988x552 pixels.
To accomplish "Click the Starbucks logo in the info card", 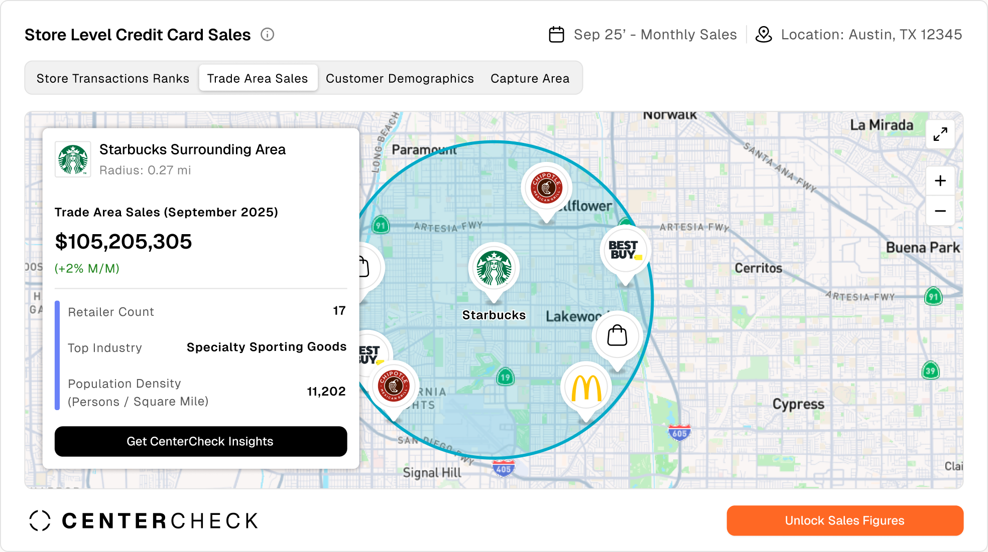I will [73, 159].
